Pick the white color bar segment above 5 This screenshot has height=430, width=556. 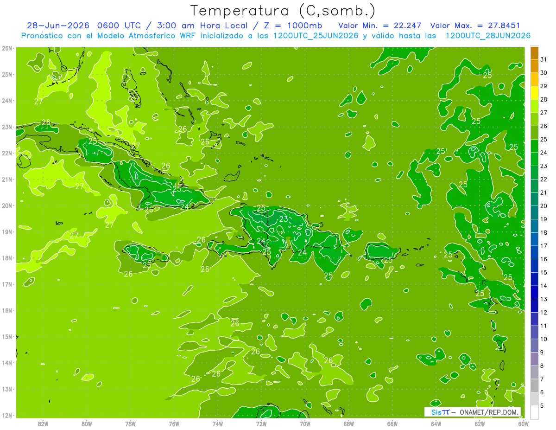click(x=534, y=412)
